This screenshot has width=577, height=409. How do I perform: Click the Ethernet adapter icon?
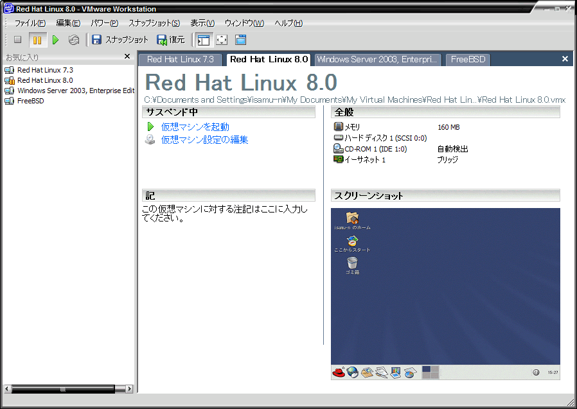point(338,159)
